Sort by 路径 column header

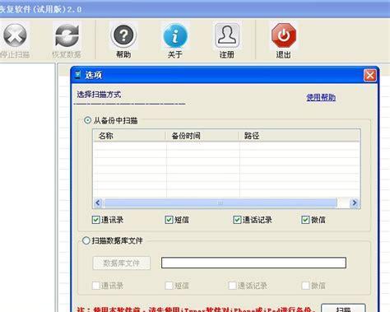(x=299, y=136)
